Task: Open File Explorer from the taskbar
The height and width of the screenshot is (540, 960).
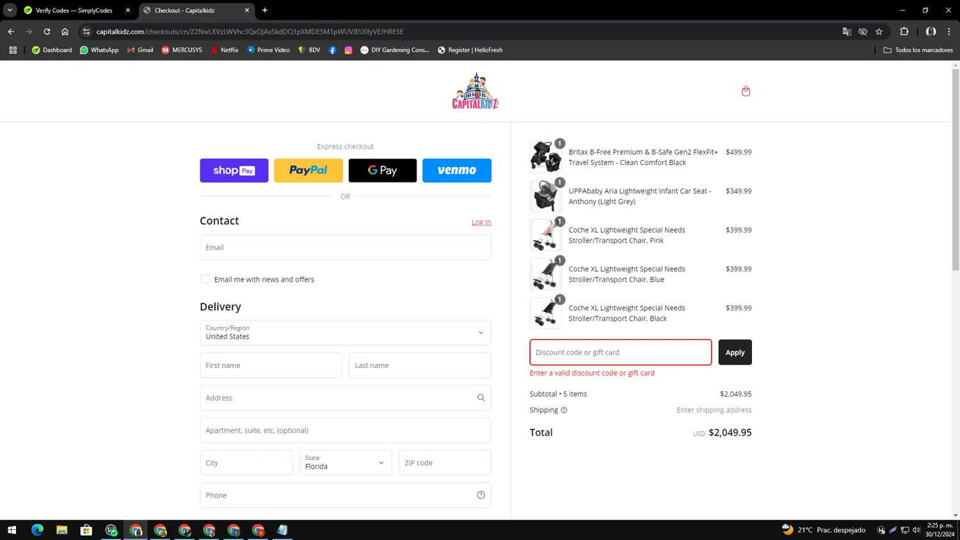Action: pos(61,530)
